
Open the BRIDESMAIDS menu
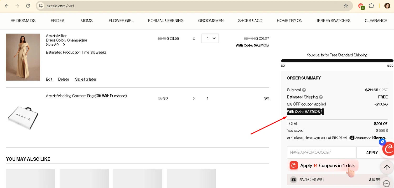coord(23,20)
